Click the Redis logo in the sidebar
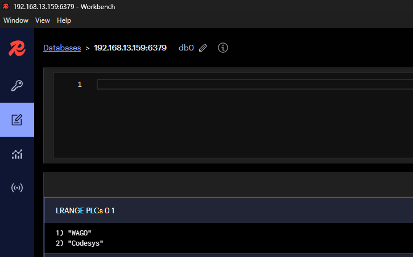Viewport: 413px width, 257px height. pos(17,48)
